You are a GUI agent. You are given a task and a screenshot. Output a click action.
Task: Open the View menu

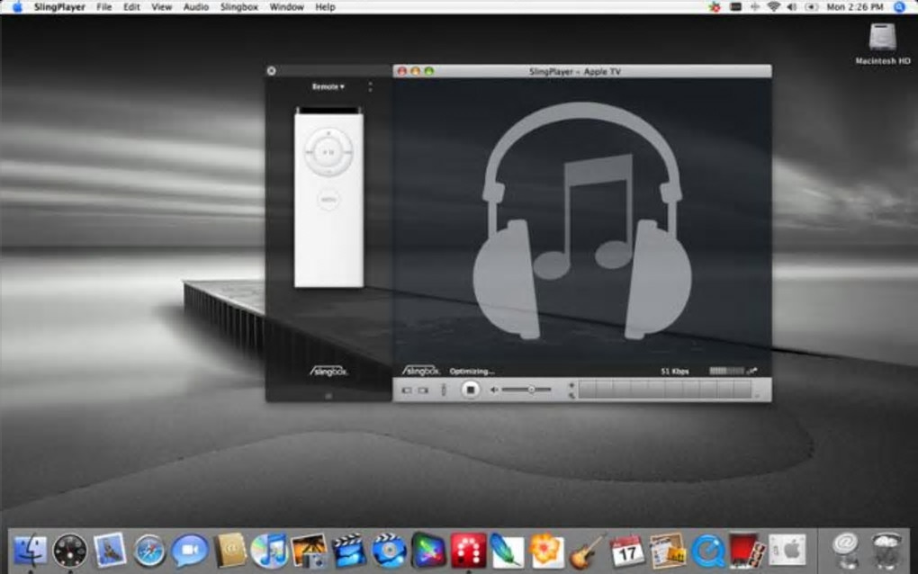click(x=162, y=7)
